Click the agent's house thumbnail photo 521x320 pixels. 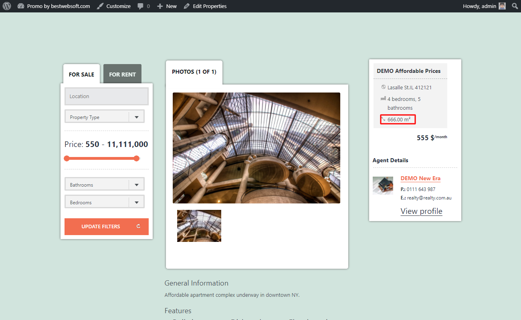(x=383, y=185)
